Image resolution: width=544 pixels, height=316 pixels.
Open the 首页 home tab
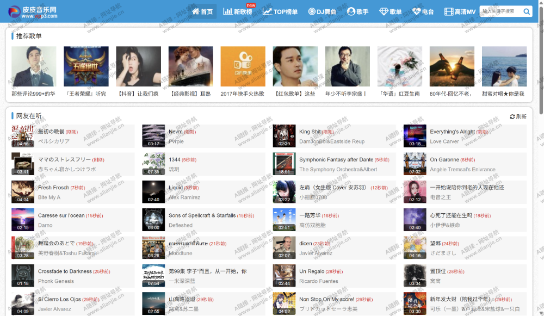click(x=202, y=12)
